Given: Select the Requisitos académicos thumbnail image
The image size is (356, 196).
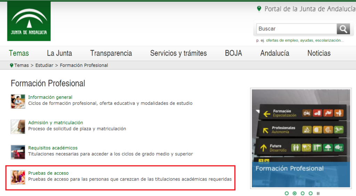Looking at the screenshot, I should coord(18,152).
